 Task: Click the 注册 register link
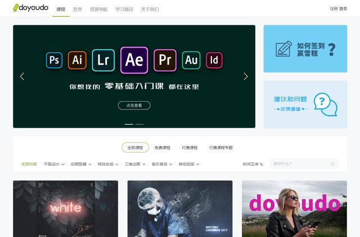pyautogui.click(x=334, y=9)
